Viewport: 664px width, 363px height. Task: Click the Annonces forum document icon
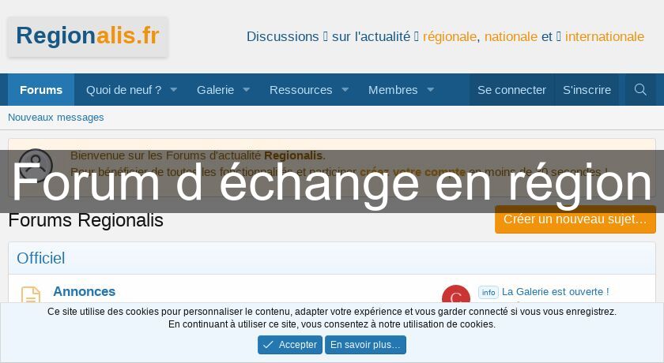pyautogui.click(x=30, y=295)
